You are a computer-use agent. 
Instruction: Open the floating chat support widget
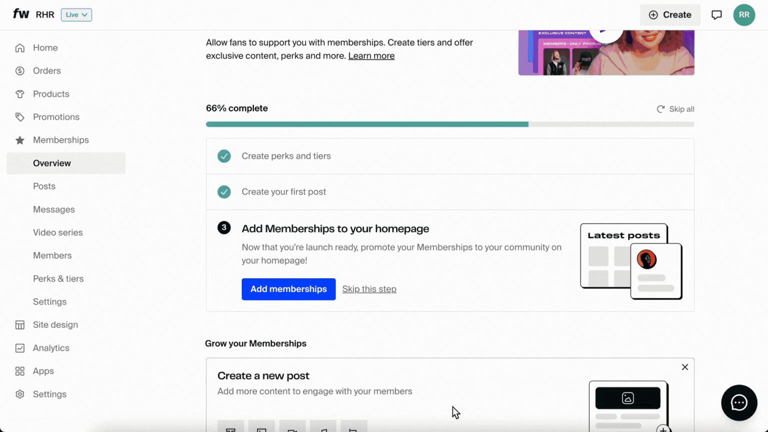[x=739, y=403]
